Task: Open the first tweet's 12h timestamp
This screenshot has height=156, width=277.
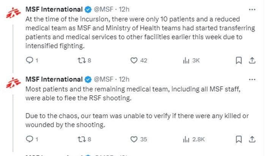Action: [x=124, y=9]
